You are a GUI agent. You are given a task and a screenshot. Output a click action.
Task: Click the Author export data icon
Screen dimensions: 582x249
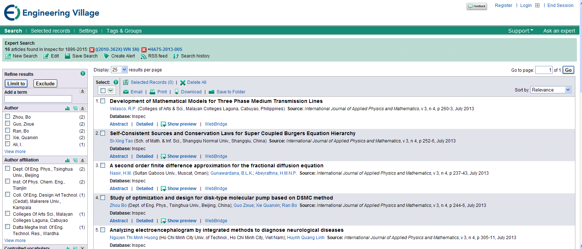75,108
